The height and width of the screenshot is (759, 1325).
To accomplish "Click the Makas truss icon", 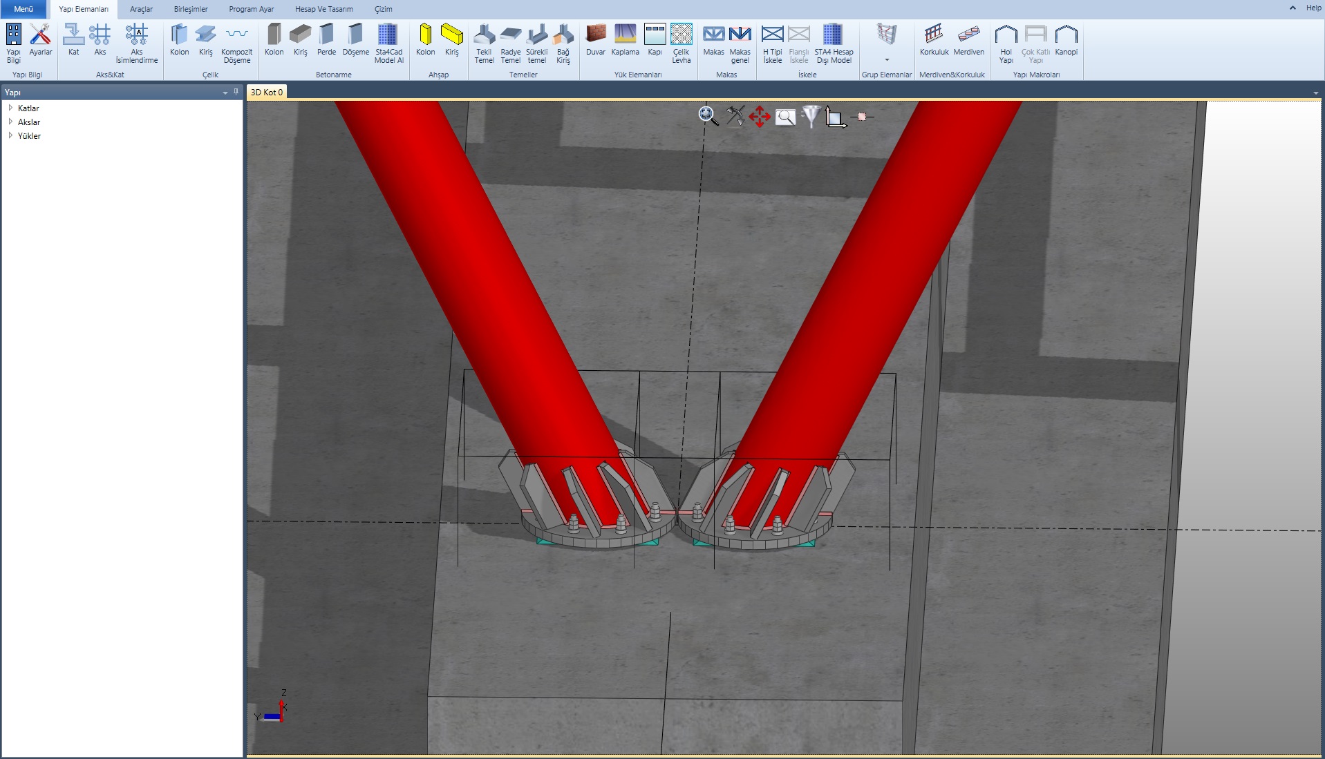I will point(713,40).
